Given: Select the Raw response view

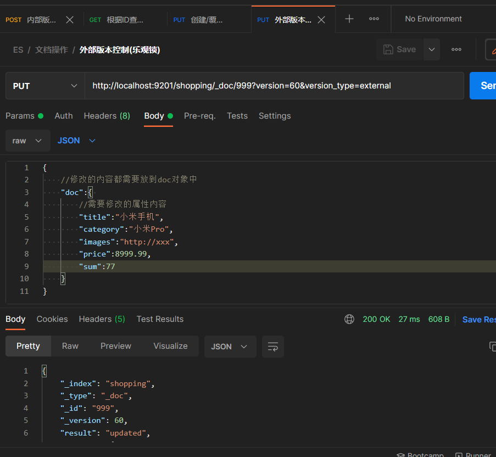Looking at the screenshot, I should coord(70,346).
